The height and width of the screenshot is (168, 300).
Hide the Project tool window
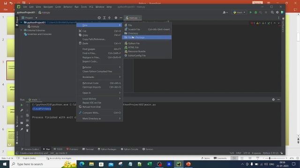click(121, 18)
